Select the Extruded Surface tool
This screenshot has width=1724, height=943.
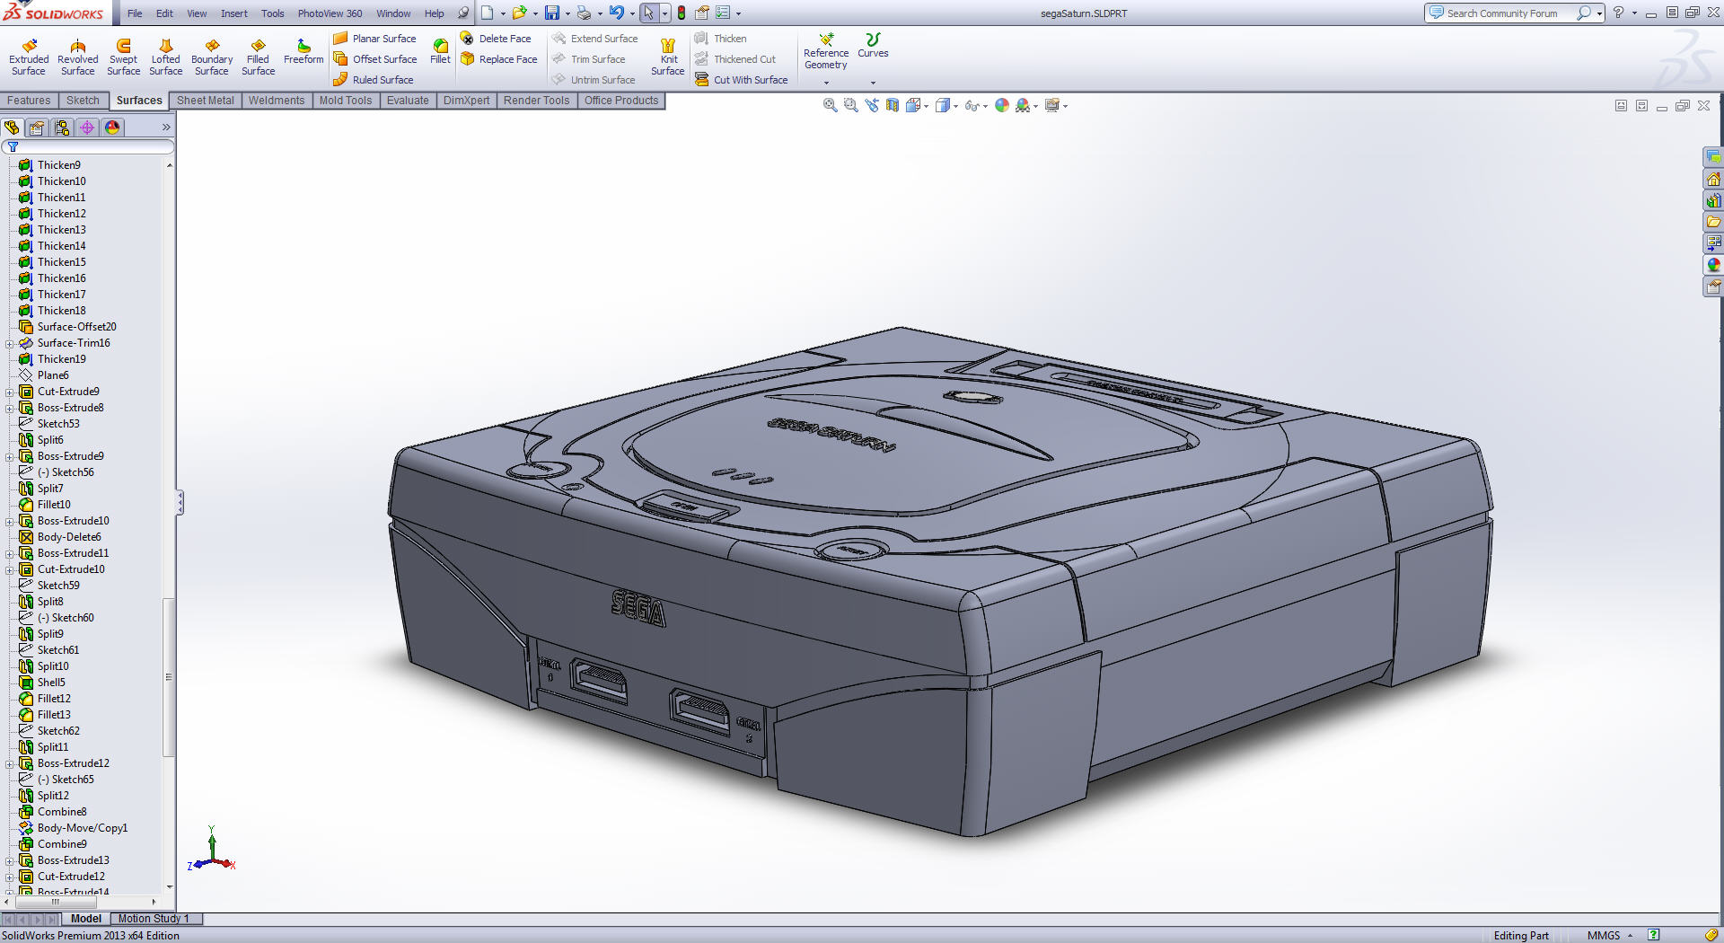pyautogui.click(x=29, y=57)
